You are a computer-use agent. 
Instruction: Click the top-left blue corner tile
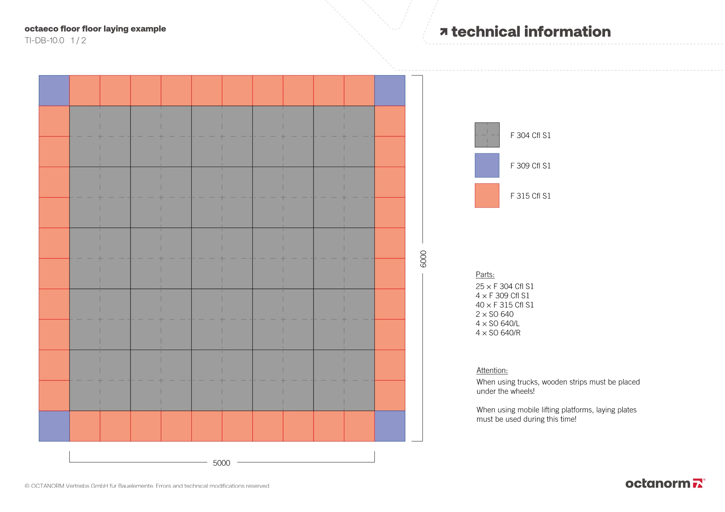[54, 91]
